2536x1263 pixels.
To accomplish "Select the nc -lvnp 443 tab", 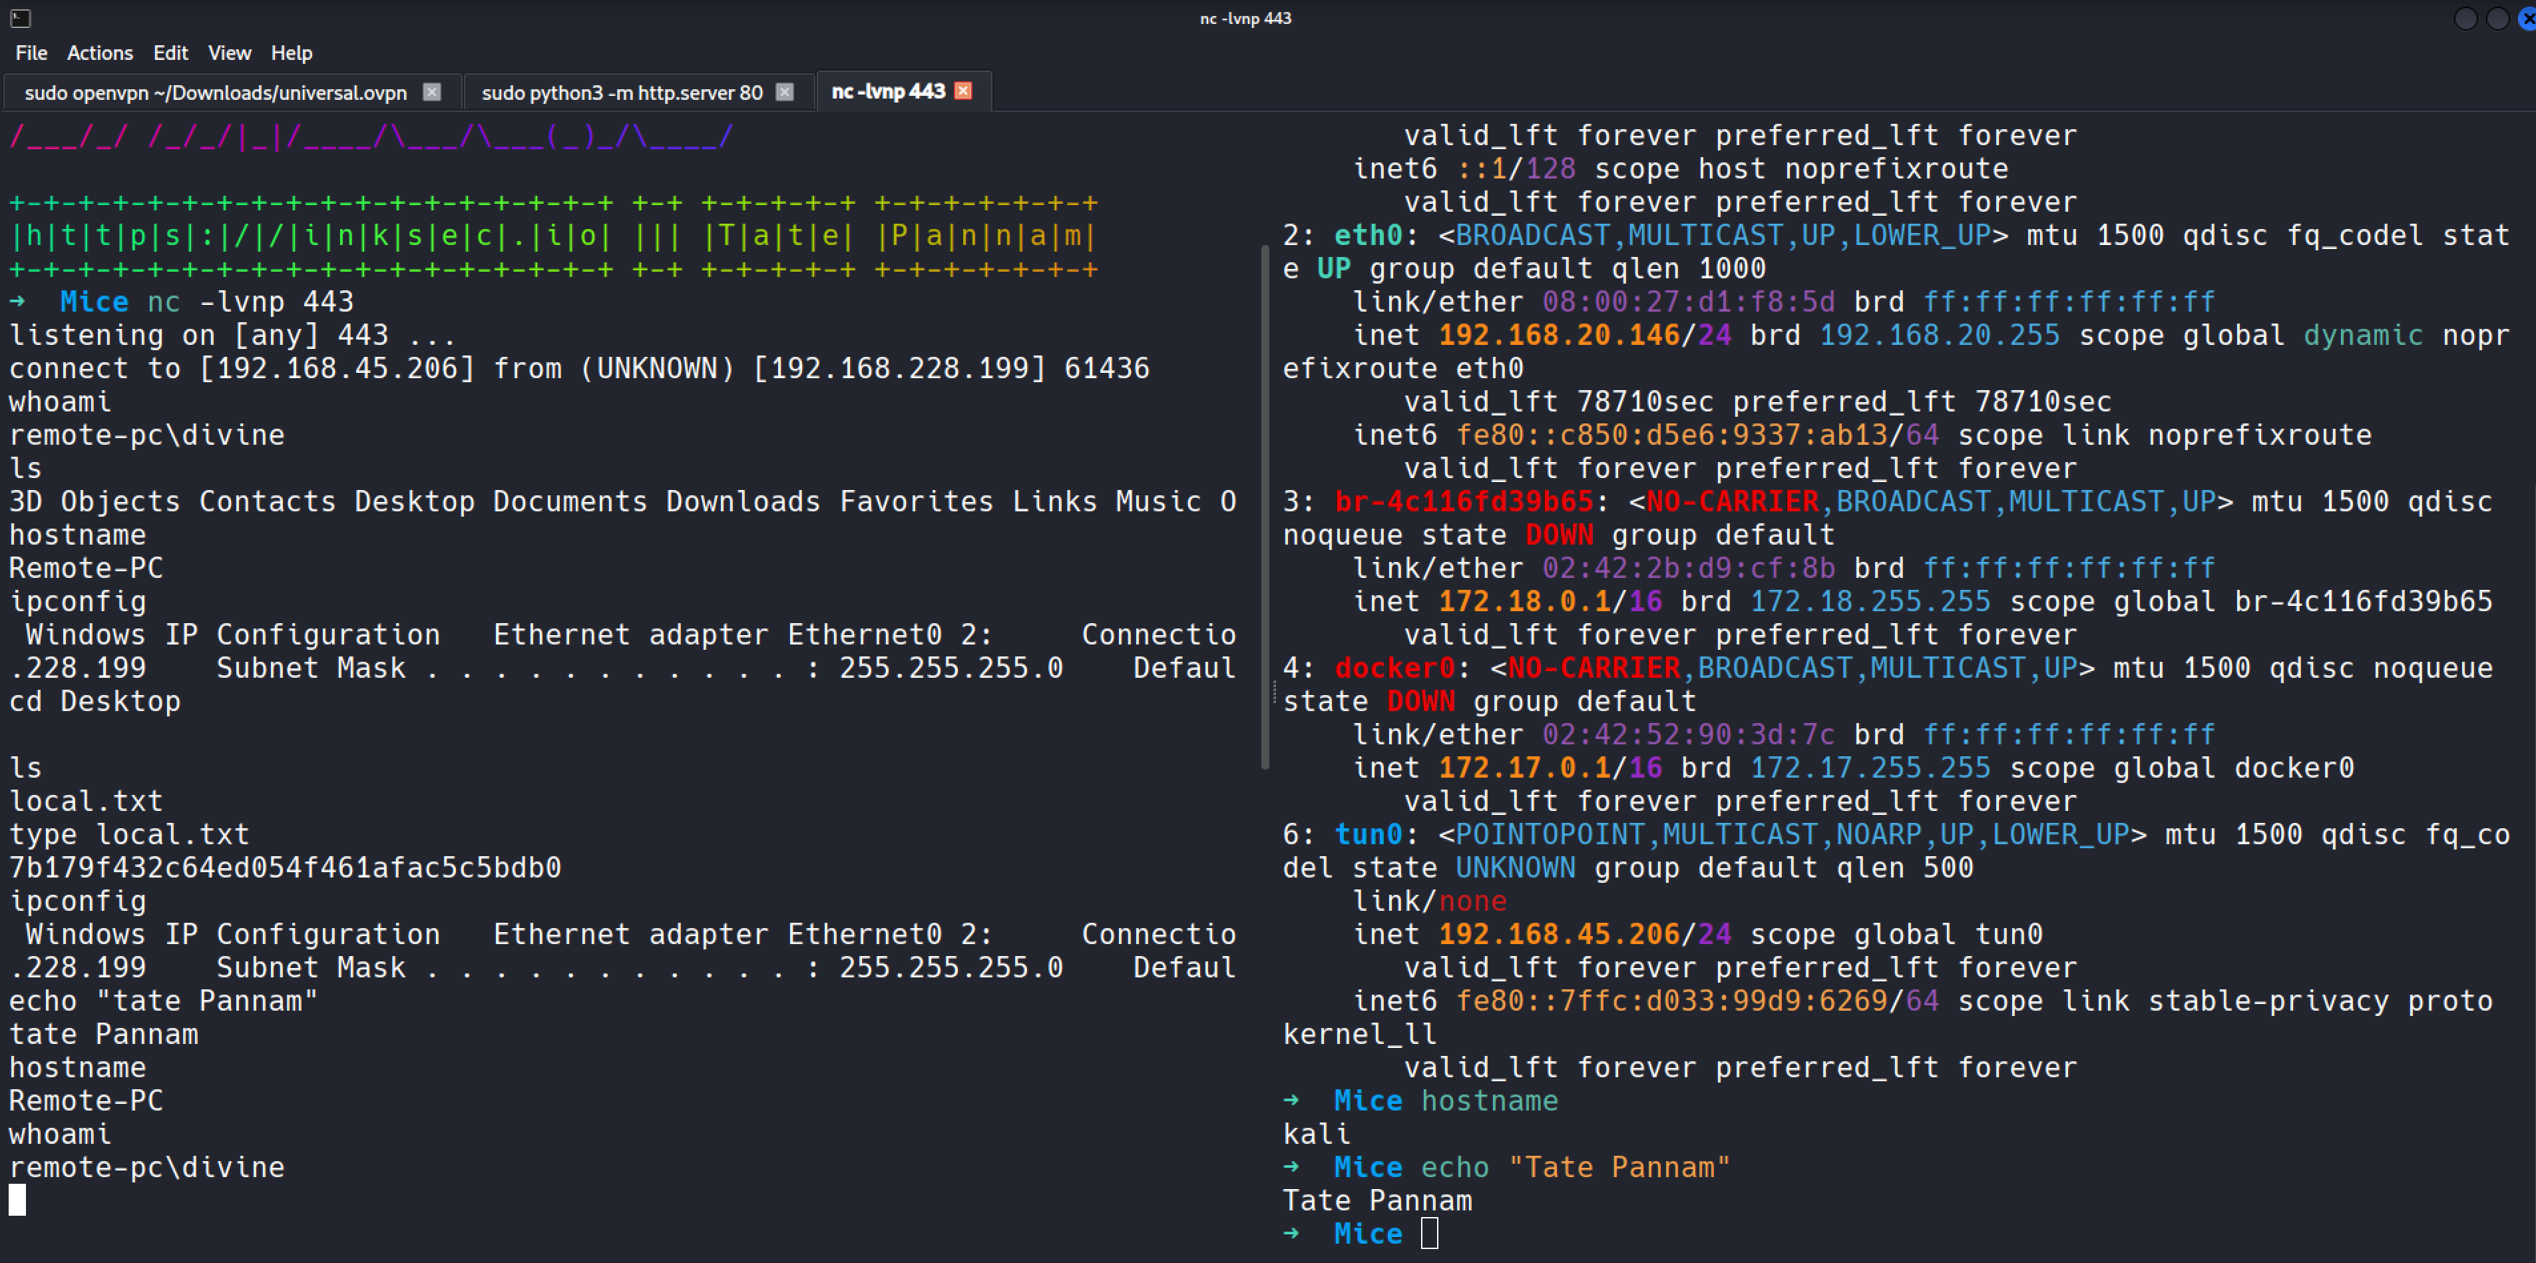I will [x=887, y=92].
